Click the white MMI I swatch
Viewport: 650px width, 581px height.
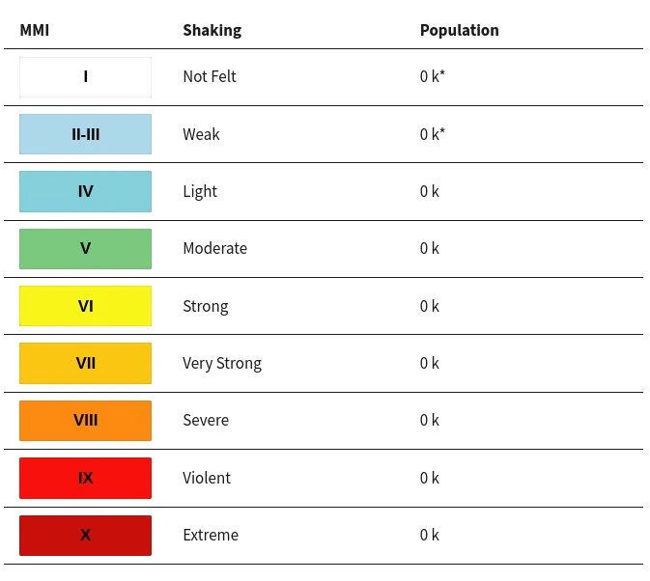(85, 77)
